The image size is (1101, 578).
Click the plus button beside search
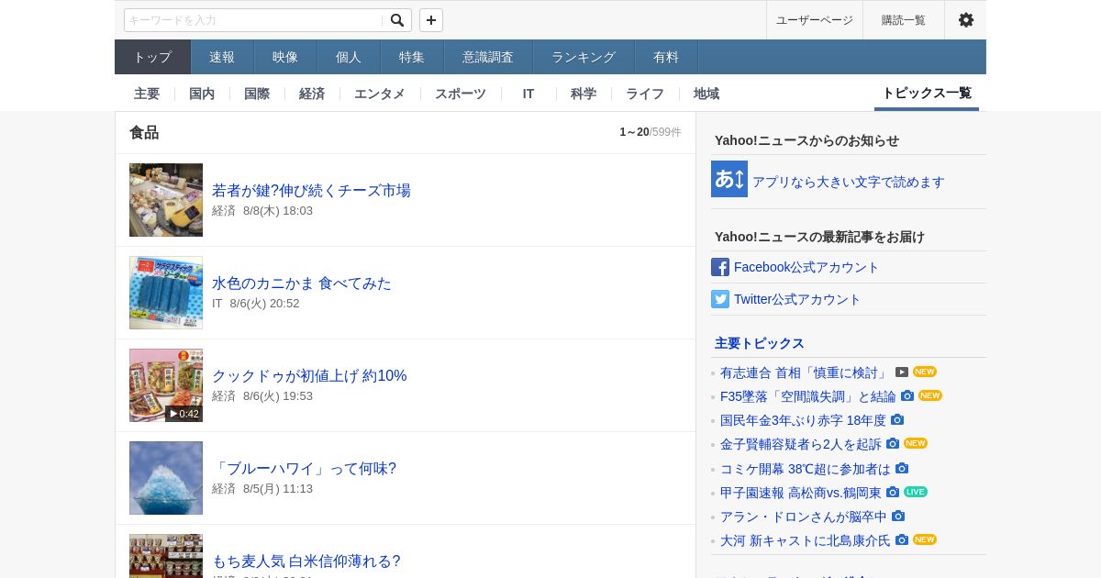(x=431, y=20)
